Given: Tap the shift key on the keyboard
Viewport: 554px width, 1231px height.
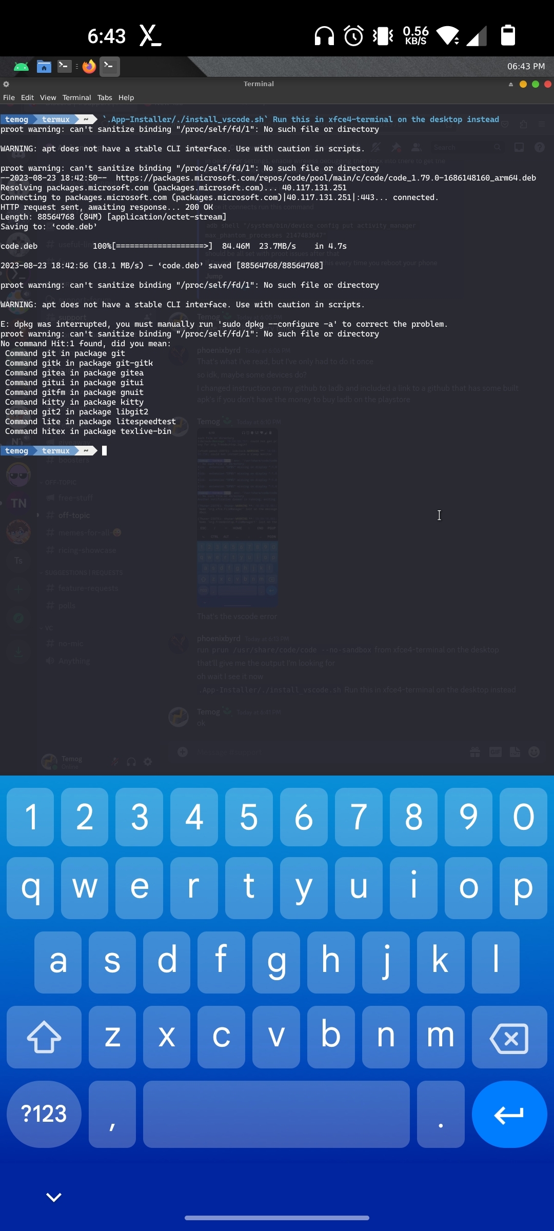Looking at the screenshot, I should 44,1037.
